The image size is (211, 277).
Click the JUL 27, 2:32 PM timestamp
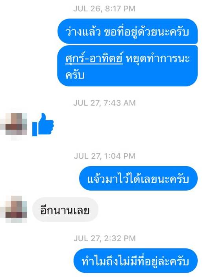point(105,238)
